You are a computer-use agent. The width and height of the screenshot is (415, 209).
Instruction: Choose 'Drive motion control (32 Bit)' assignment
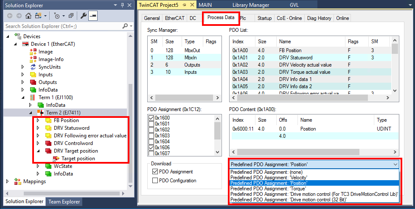tap(314, 200)
